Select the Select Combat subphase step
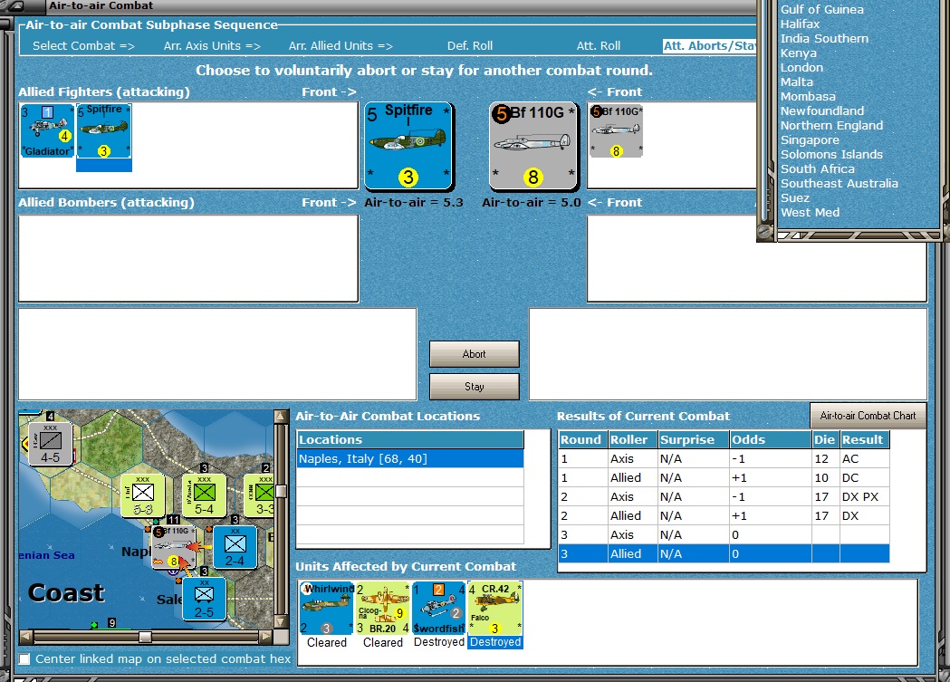The height and width of the screenshot is (682, 950). [x=83, y=46]
